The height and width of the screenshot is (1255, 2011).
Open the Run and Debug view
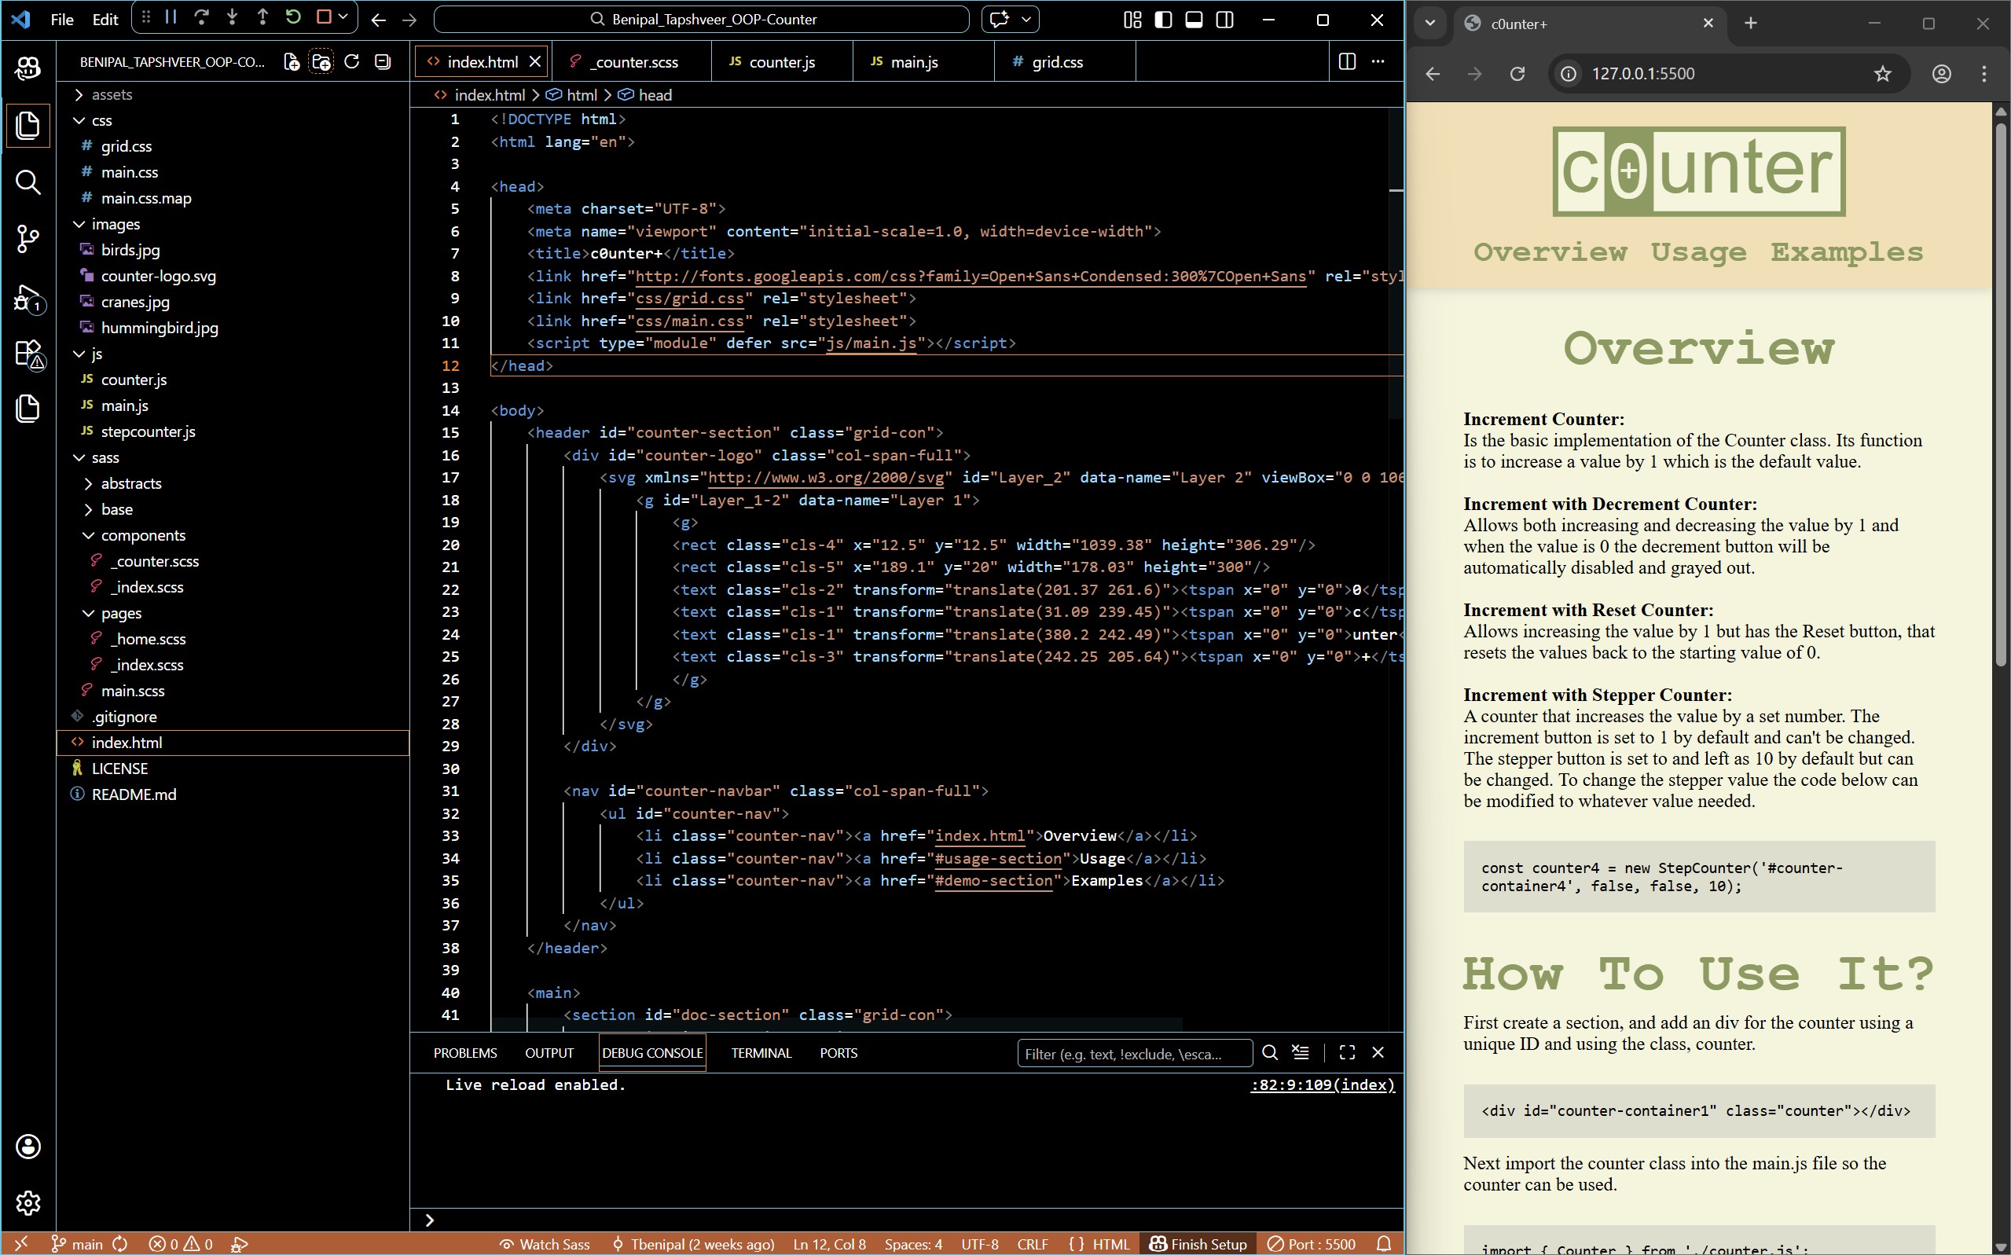28,297
